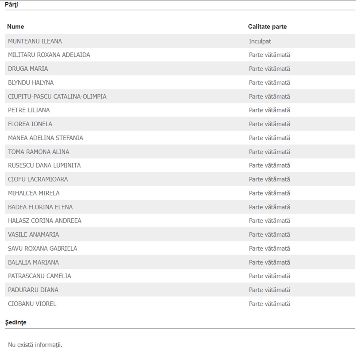
Task: Click the CIUPITU-PASCU CATALINA-OLIMPIA name
Action: pos(57,96)
